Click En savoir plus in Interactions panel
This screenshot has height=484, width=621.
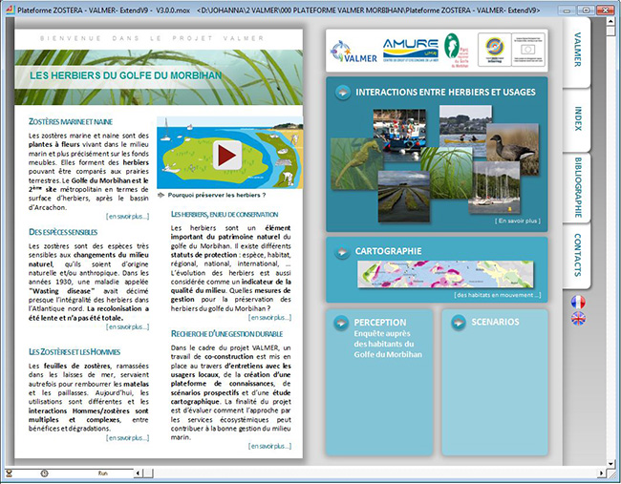point(517,221)
